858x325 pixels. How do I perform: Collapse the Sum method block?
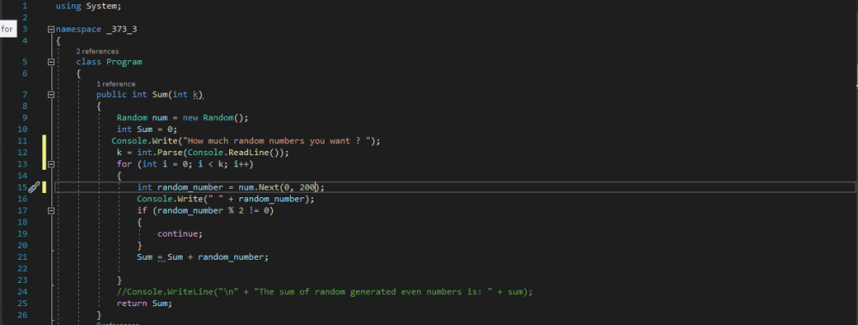[51, 94]
